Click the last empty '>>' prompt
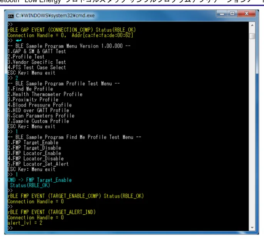264x239 pixels. [10, 228]
